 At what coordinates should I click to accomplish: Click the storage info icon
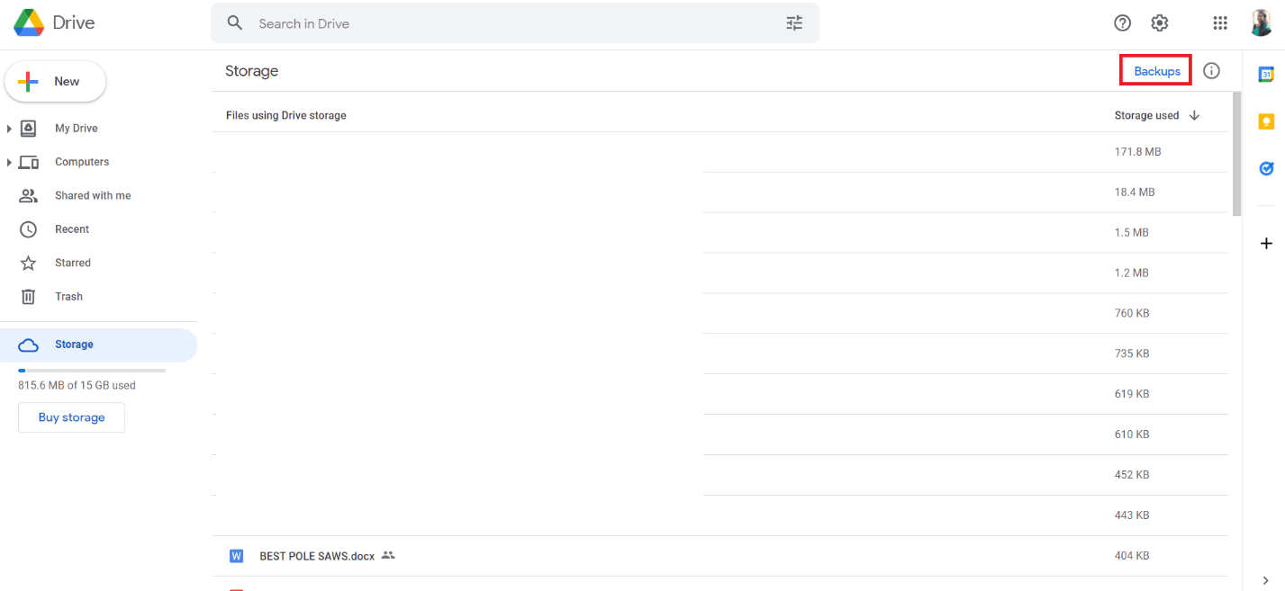coord(1212,70)
